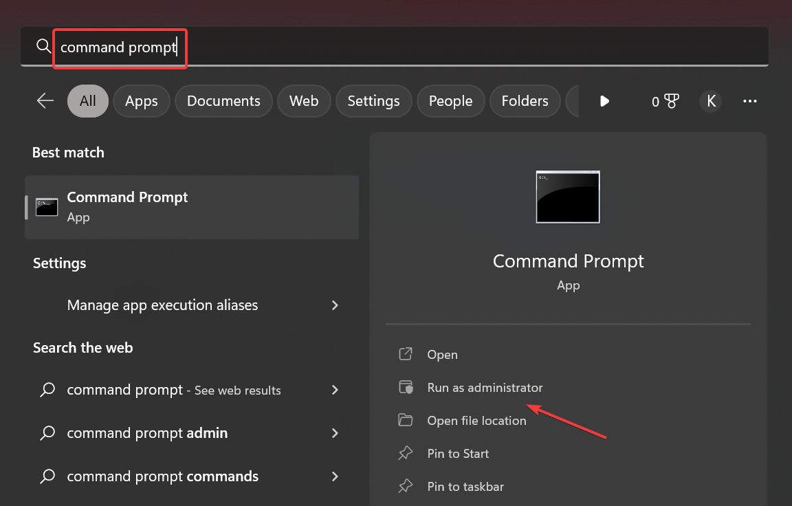Image resolution: width=792 pixels, height=506 pixels.
Task: Click the Open file location folder icon
Action: (406, 421)
